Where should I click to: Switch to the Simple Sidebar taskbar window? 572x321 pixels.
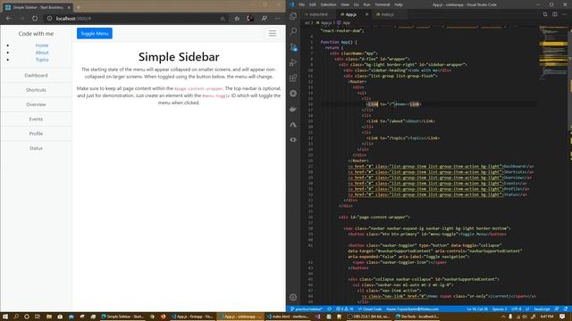coord(122,317)
